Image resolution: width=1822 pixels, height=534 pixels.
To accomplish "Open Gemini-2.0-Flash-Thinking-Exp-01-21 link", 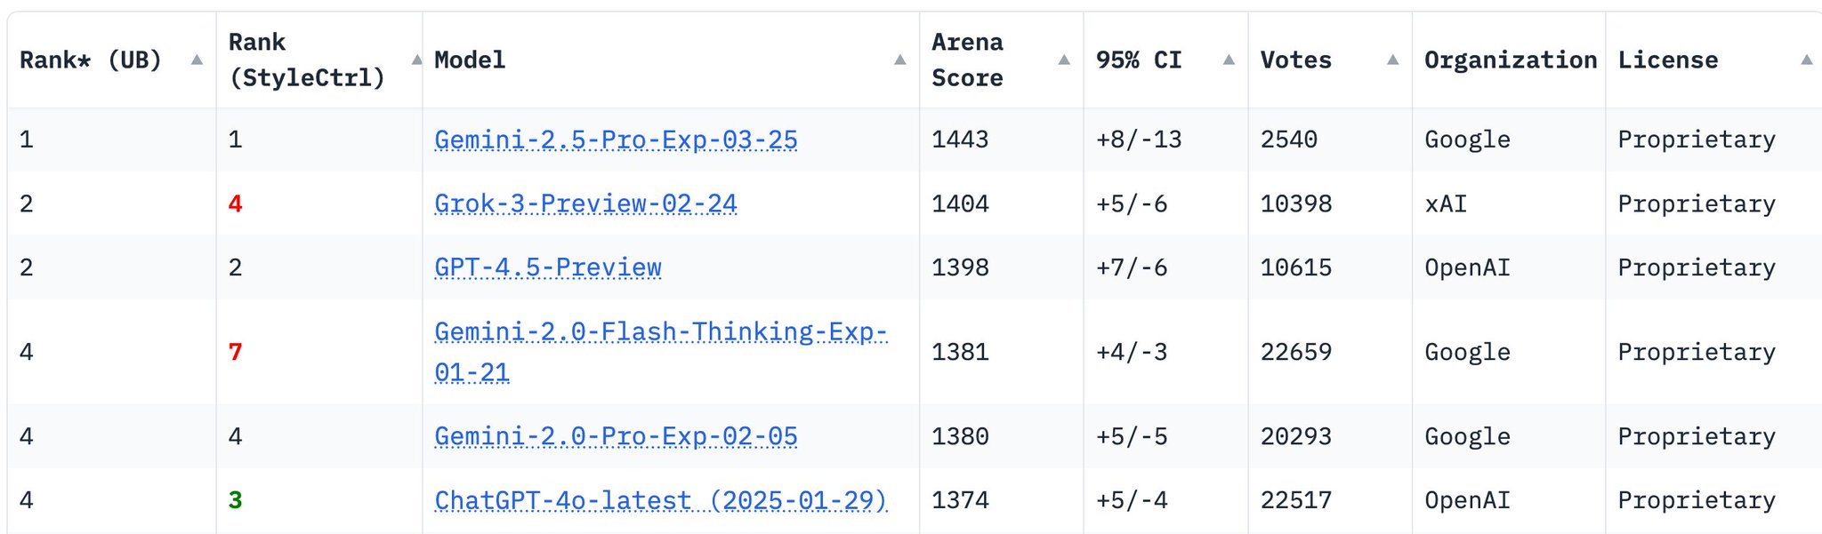I will click(x=660, y=352).
